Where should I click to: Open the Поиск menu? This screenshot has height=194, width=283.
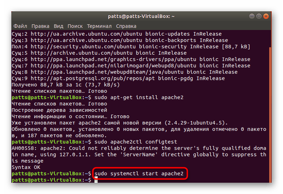tap(75, 26)
